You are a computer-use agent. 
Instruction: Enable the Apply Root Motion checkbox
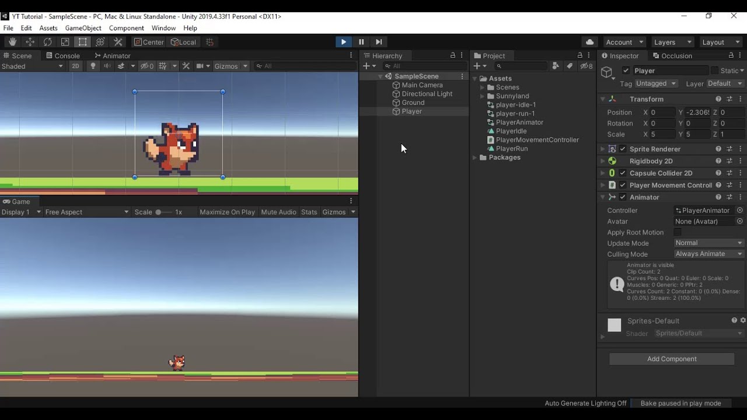tap(678, 232)
